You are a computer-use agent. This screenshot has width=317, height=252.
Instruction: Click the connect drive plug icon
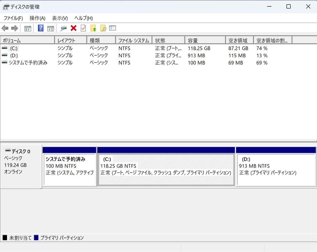[63, 28]
